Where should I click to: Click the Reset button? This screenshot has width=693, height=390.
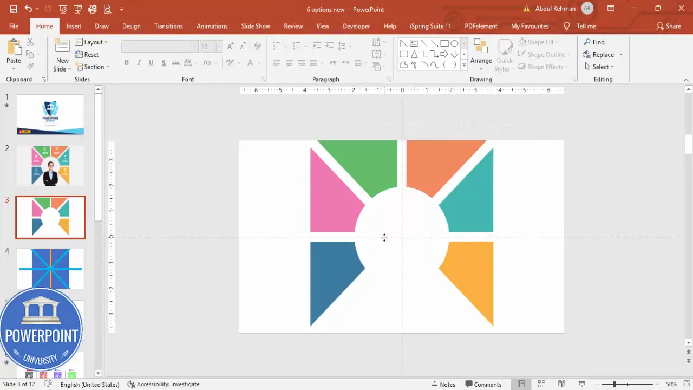[x=87, y=54]
